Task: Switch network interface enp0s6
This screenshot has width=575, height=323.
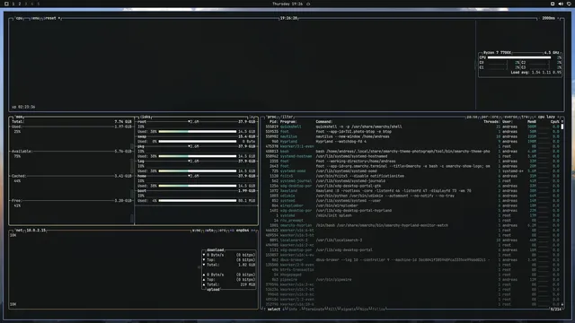Action: click(x=243, y=231)
